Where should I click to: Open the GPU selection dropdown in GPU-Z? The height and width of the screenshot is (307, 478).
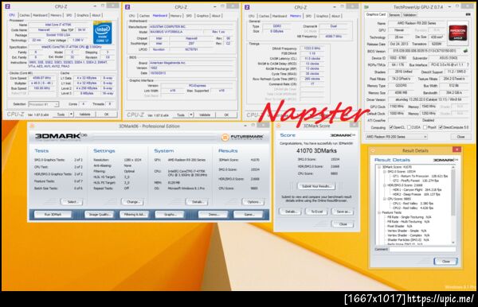(396, 137)
